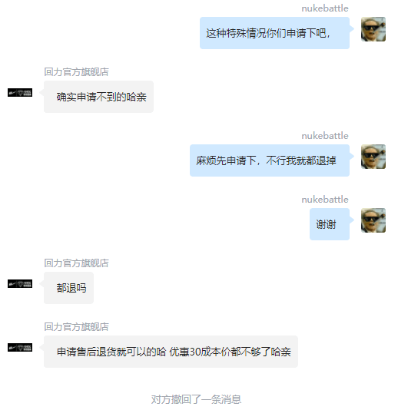Click nukebattle name above 麻烦先申请下 message

click(325, 136)
